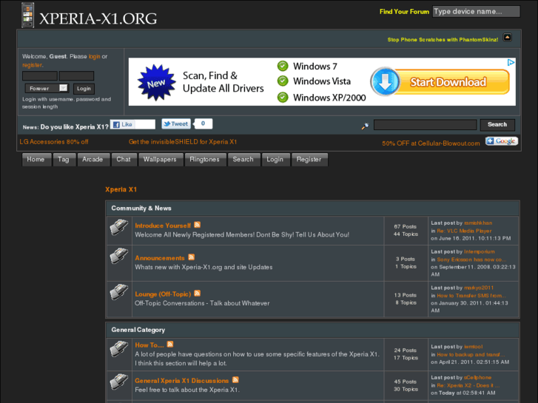The height and width of the screenshot is (403, 538).
Task: Open the How to backup and transf... post
Action: (x=471, y=354)
